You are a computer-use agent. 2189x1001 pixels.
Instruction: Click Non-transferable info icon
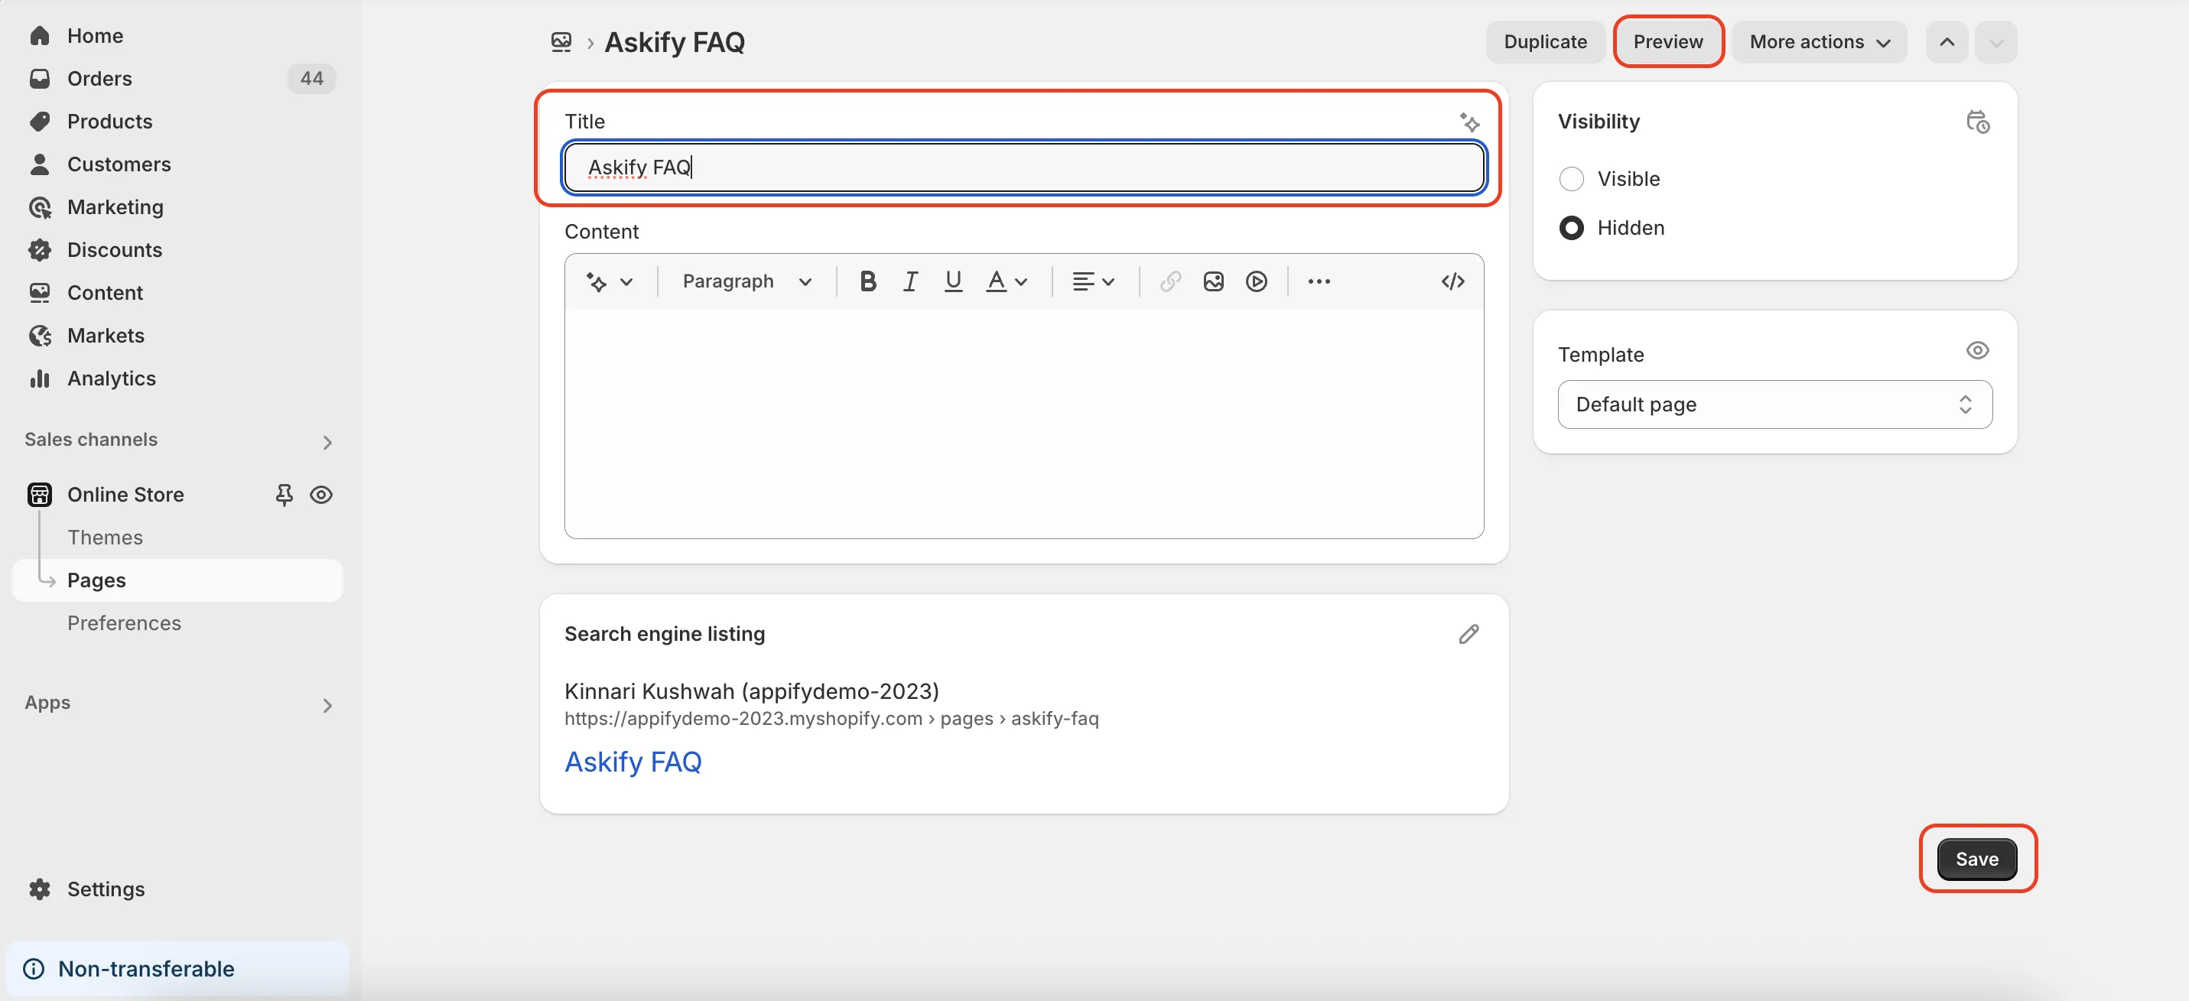pyautogui.click(x=34, y=969)
